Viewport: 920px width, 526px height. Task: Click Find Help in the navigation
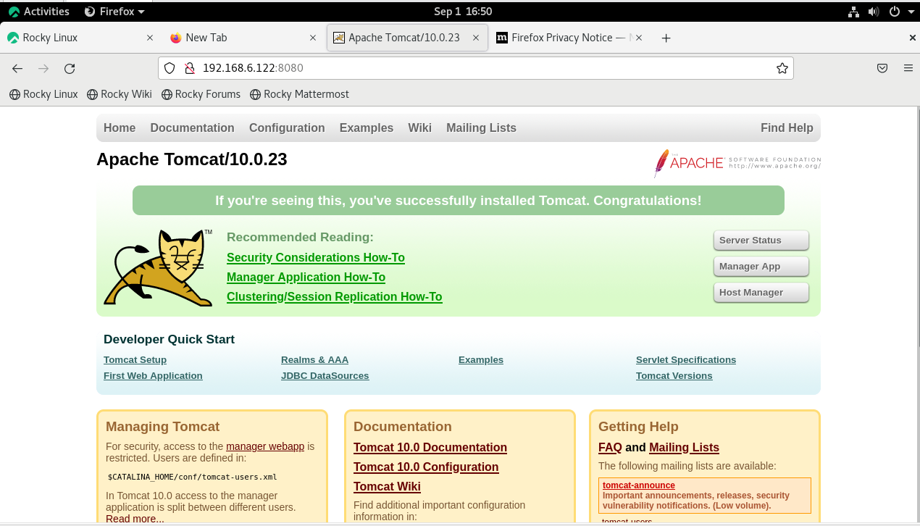(787, 128)
